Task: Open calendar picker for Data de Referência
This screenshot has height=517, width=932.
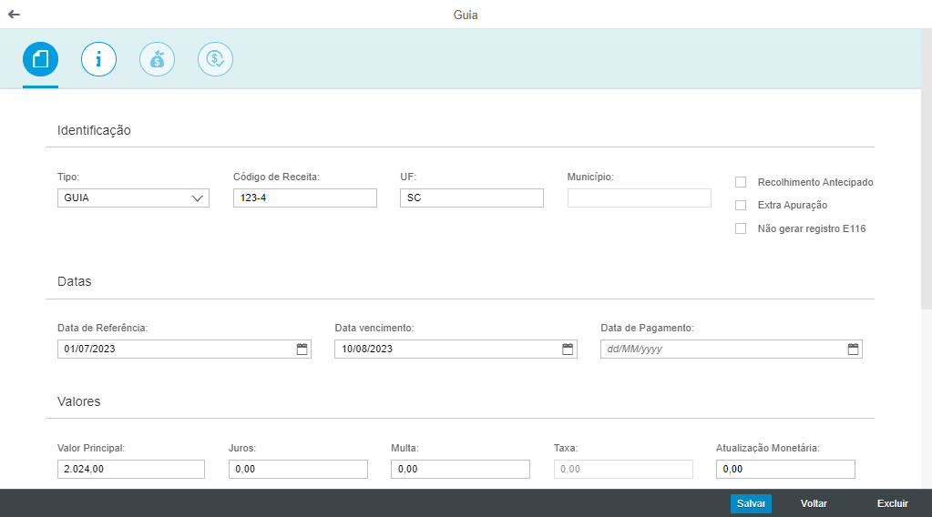Action: [302, 349]
